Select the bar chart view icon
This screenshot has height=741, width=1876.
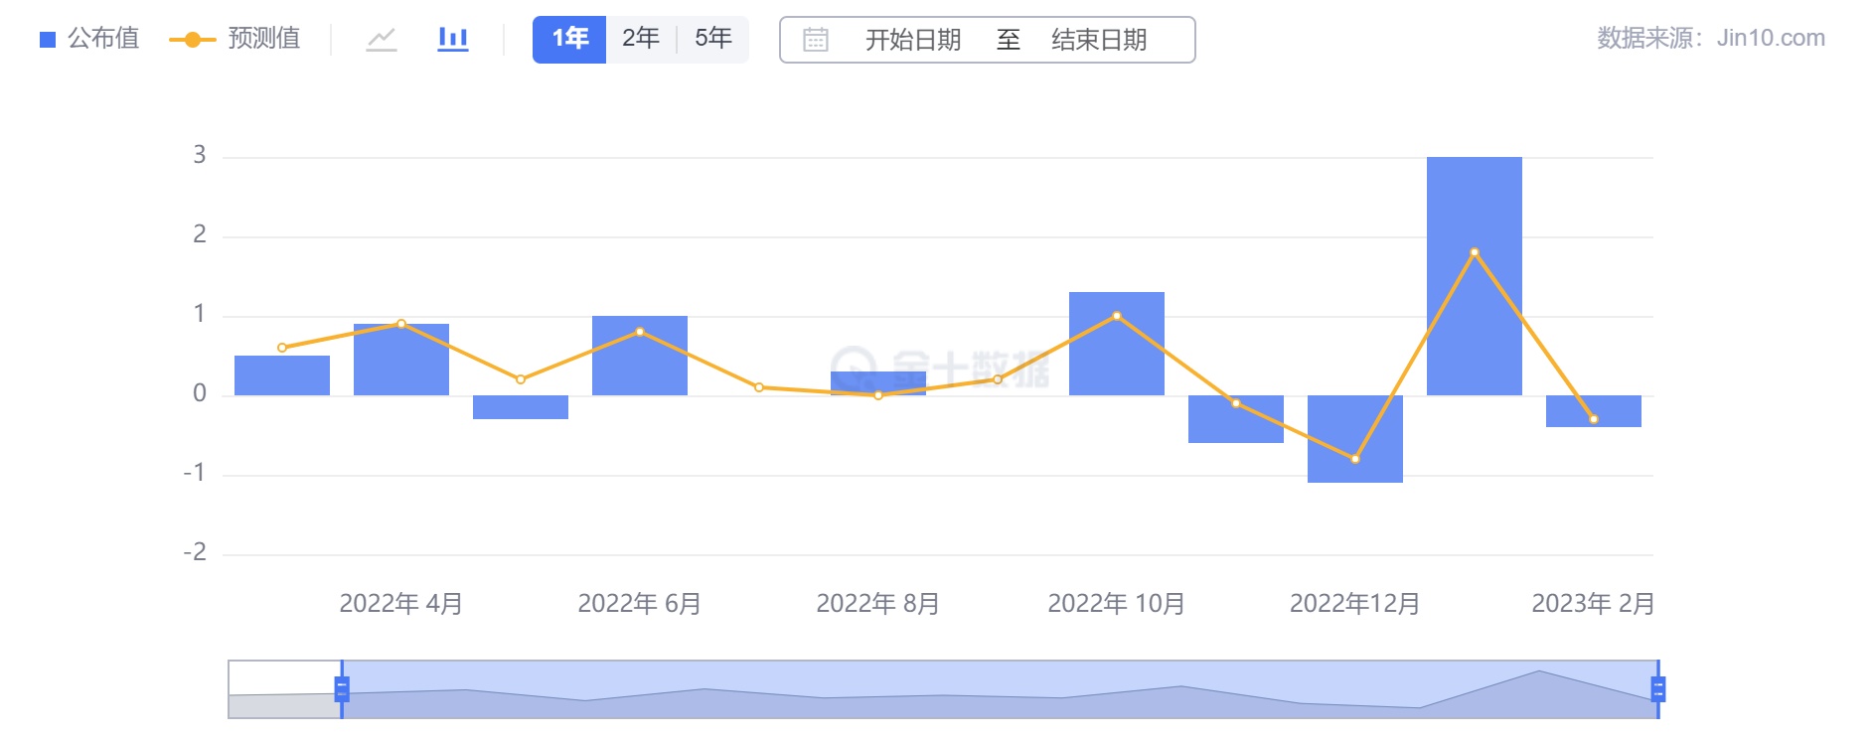pos(453,40)
